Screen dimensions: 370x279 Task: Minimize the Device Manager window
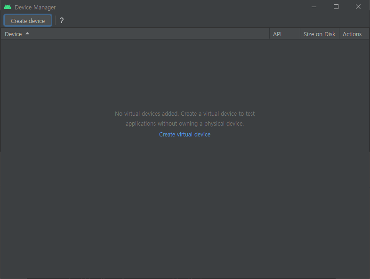pos(314,7)
